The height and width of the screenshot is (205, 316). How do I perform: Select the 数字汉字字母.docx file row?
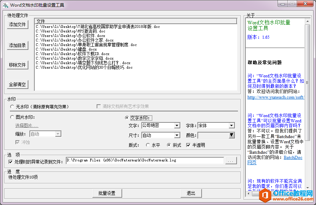click(x=75, y=58)
